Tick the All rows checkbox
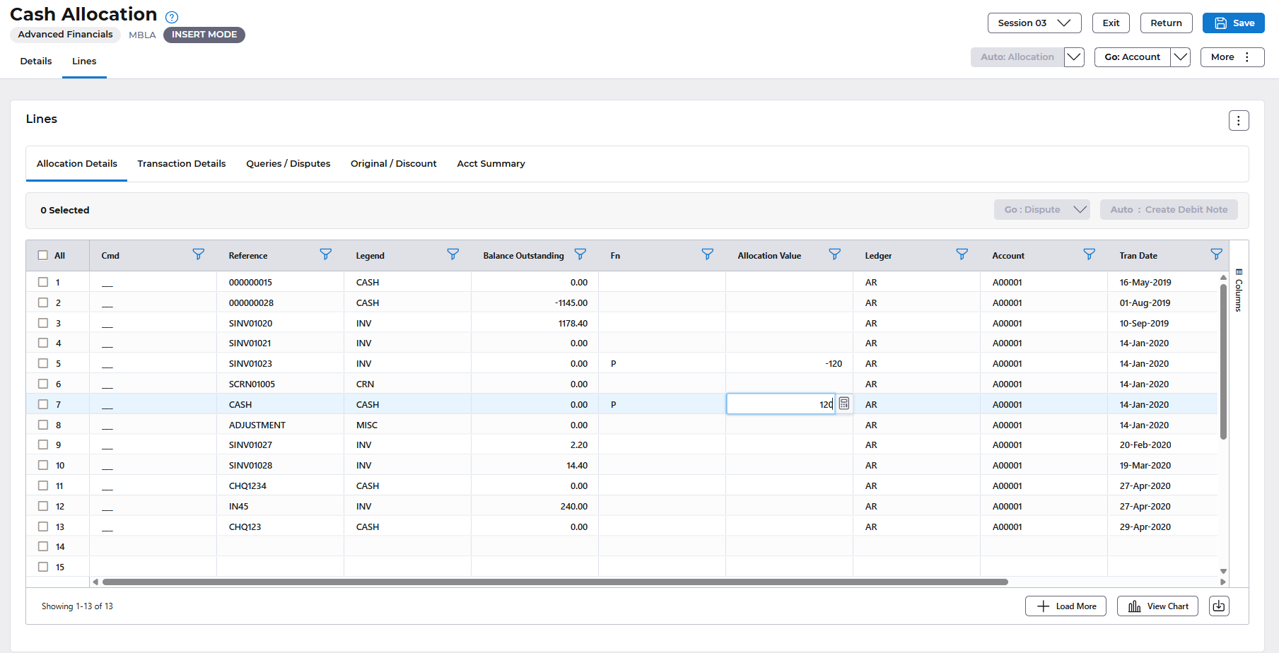 [x=43, y=256]
